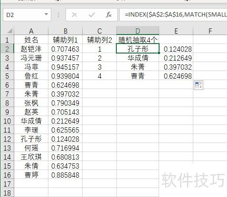
Task: Select row 10 header
Action: click(7, 121)
